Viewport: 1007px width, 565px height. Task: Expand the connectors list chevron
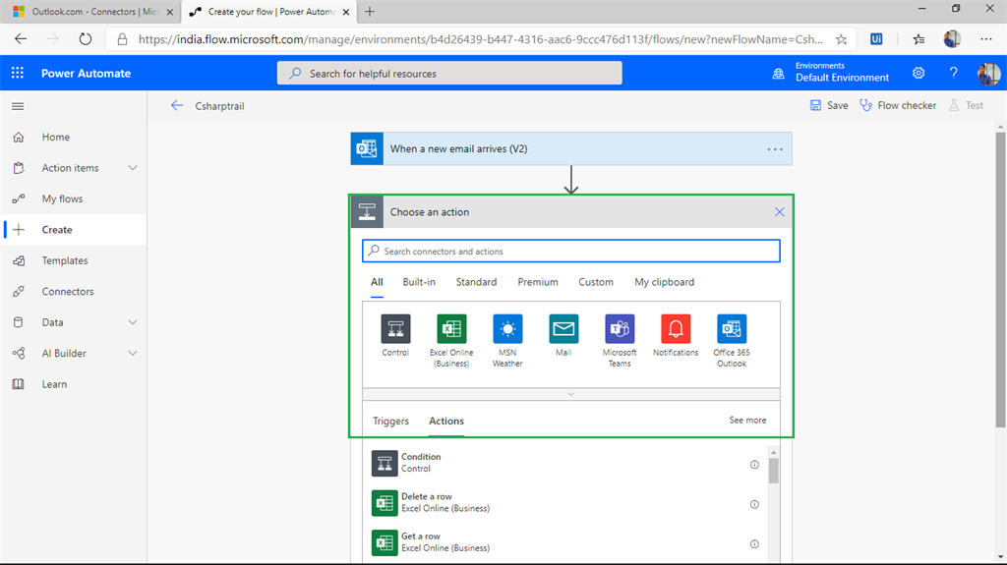(x=571, y=394)
